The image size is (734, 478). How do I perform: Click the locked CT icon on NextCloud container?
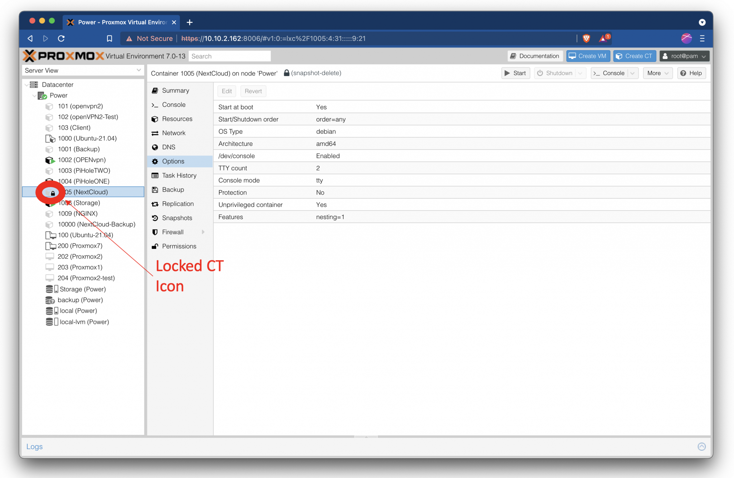[x=50, y=193]
